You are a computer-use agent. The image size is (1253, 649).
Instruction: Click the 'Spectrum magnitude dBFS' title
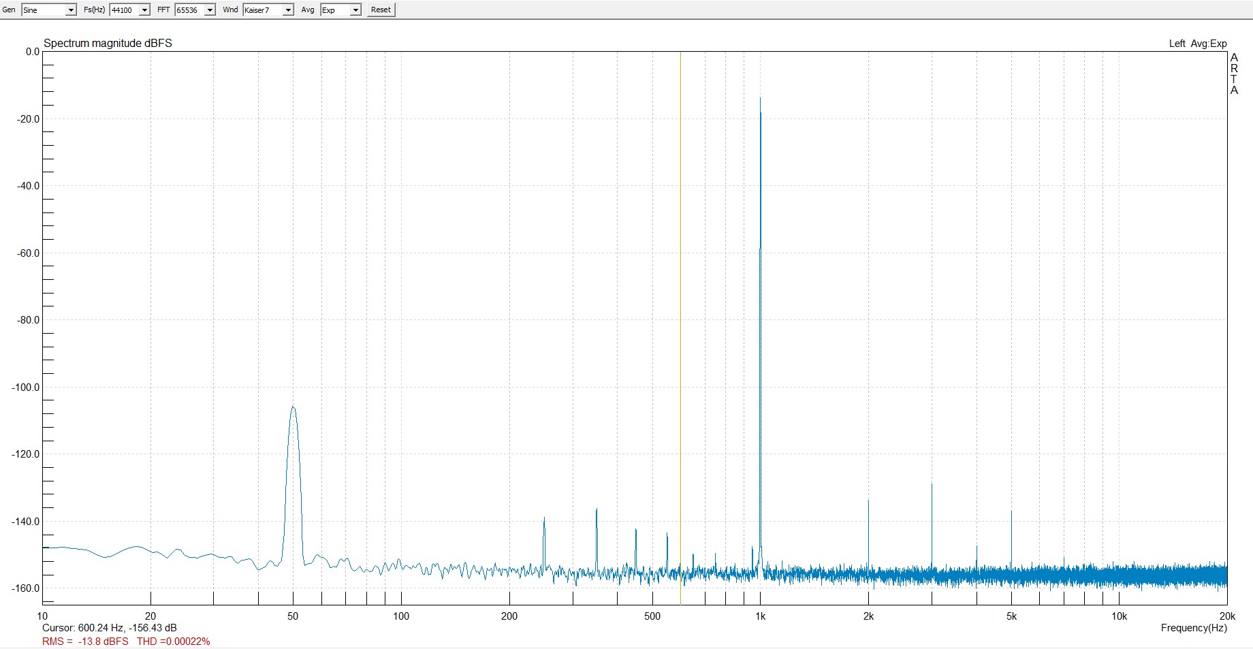(x=108, y=43)
